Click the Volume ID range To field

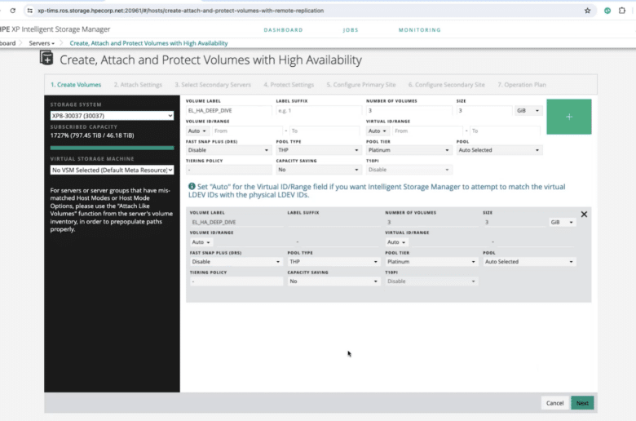tap(325, 131)
